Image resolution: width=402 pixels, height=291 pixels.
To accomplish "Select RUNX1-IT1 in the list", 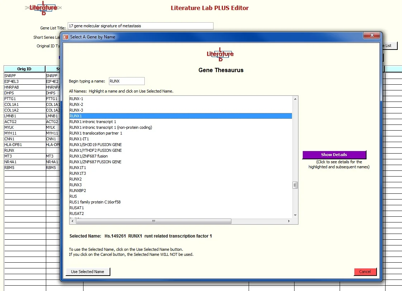I will [x=181, y=139].
